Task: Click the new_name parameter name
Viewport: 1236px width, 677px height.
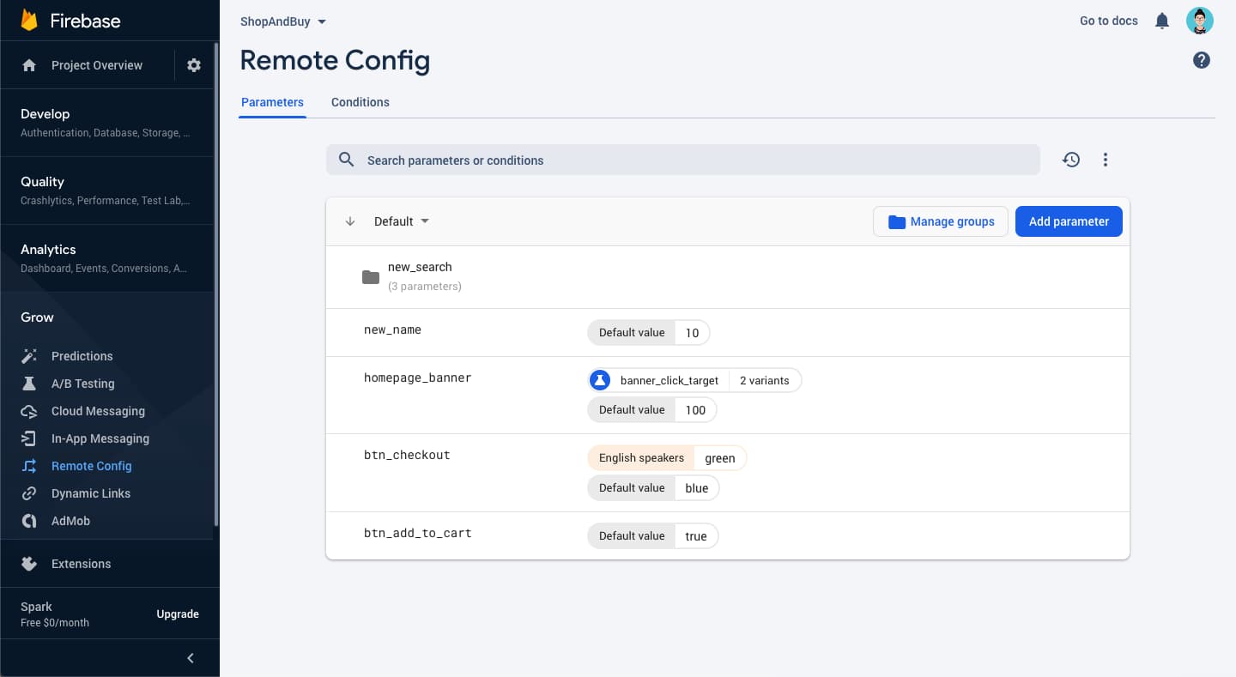Action: [x=392, y=329]
